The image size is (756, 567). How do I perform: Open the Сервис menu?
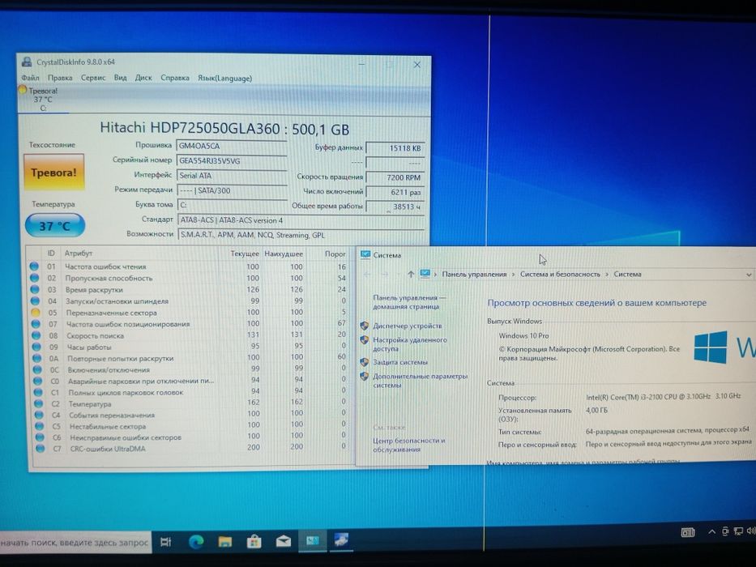click(x=93, y=78)
